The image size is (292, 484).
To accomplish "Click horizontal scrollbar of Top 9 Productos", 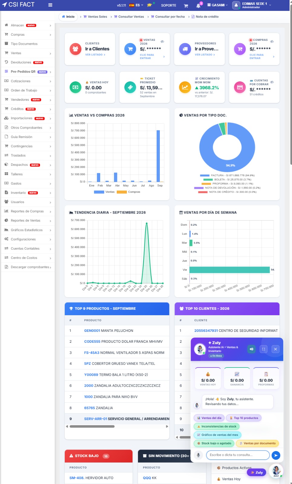I will click(92, 427).
